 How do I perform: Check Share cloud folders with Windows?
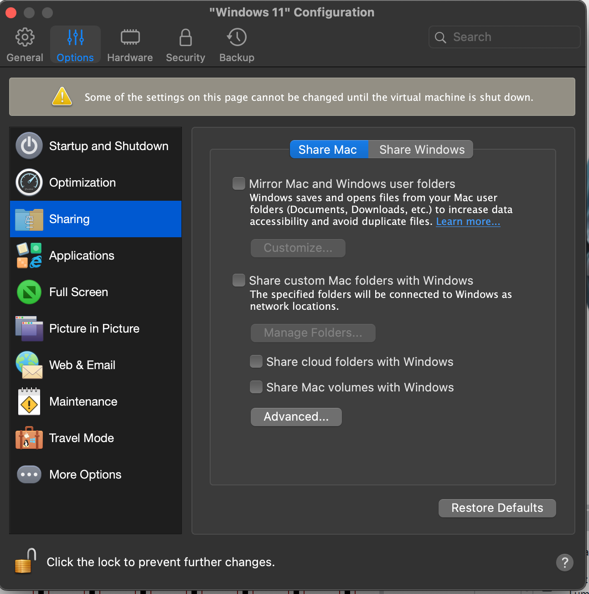256,362
